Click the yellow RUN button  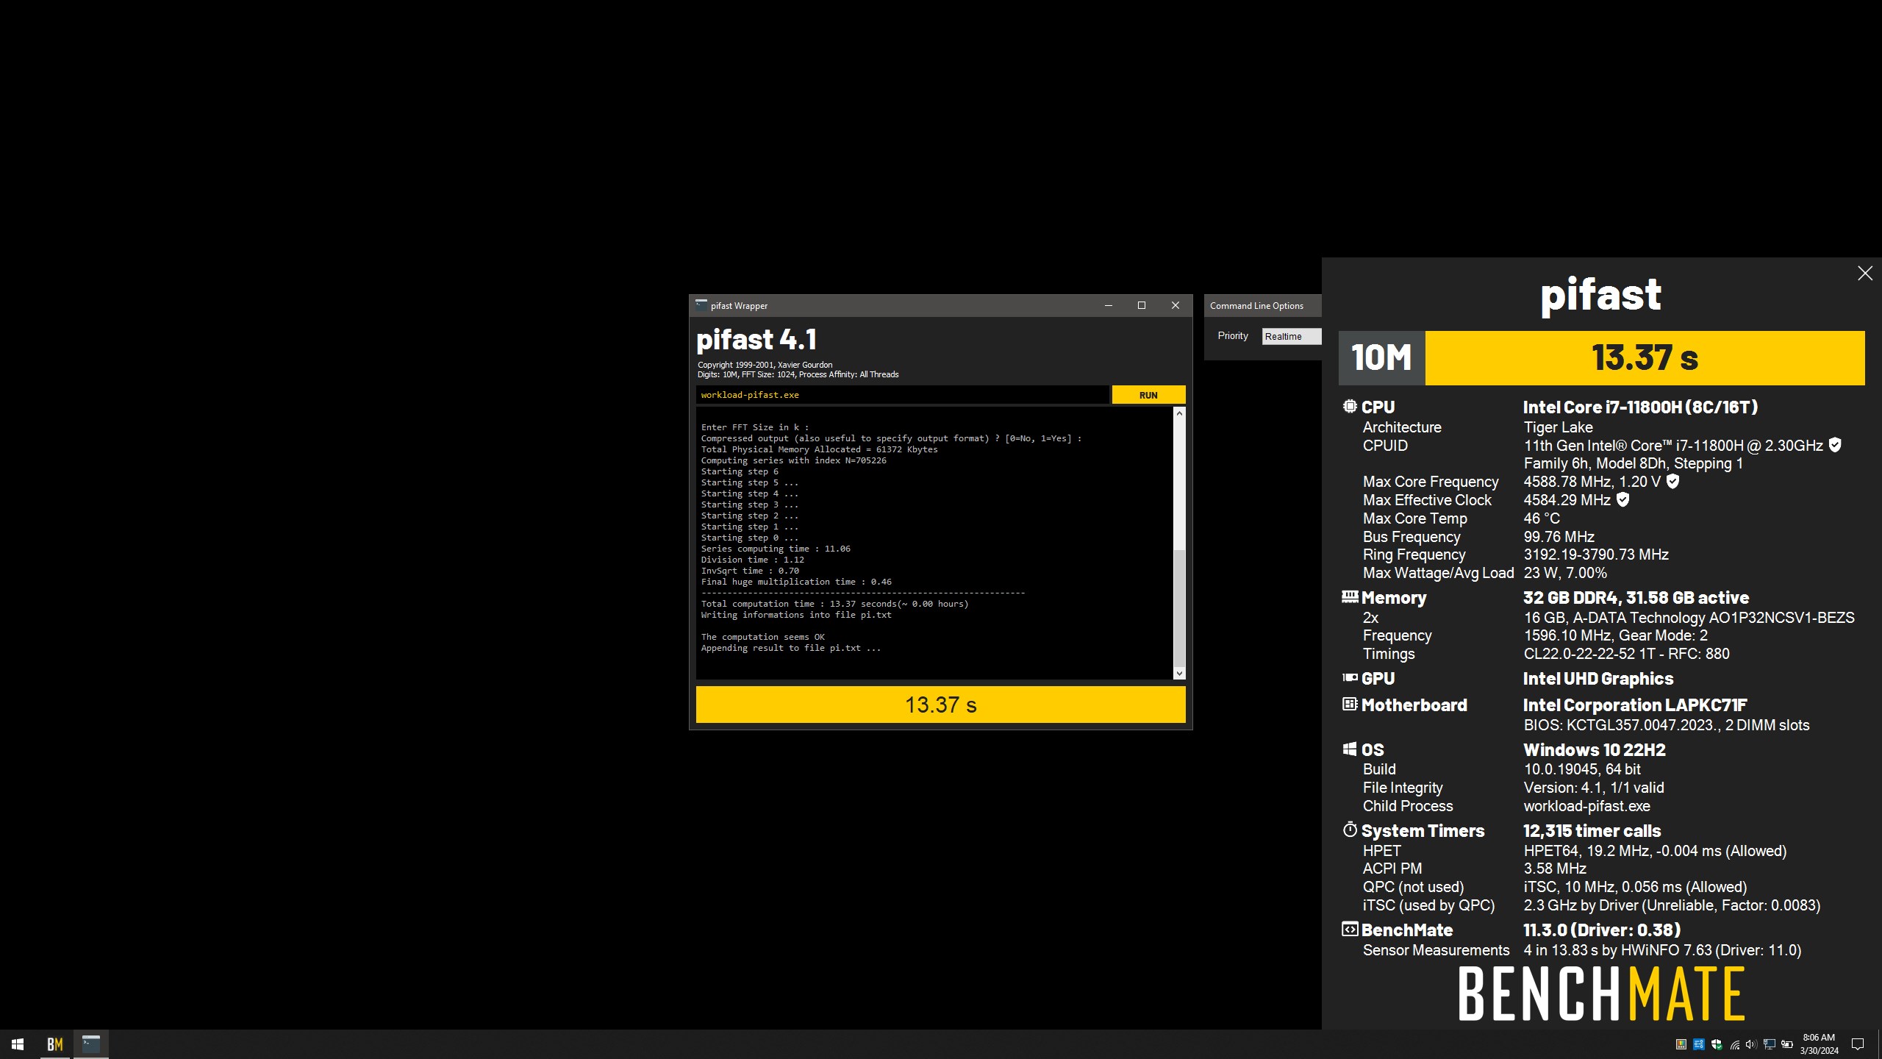[x=1148, y=395]
